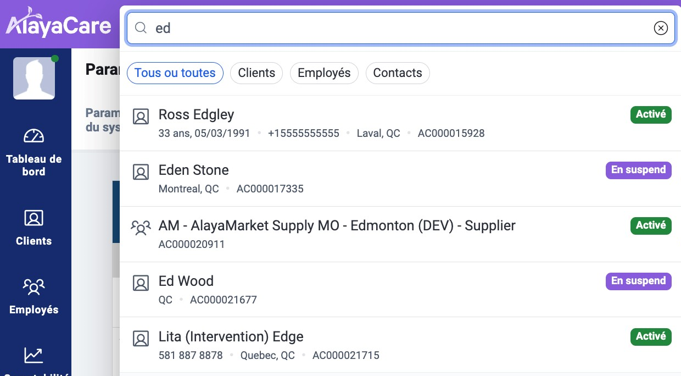Go to the Employés sidebar icon

click(x=34, y=287)
